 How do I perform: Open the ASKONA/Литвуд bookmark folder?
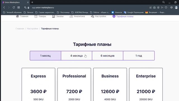(80, 12)
